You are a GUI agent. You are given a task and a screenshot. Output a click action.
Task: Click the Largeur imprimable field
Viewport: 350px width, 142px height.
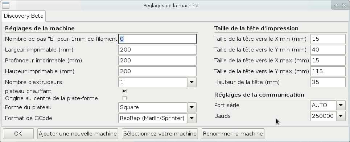pos(157,50)
